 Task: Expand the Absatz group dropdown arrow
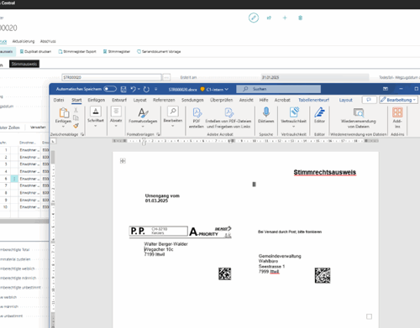coord(116,126)
